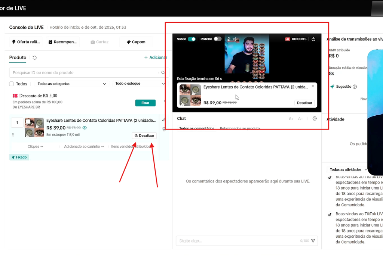Click the product position number box
This screenshot has width=383, height=256.
click(x=17, y=123)
